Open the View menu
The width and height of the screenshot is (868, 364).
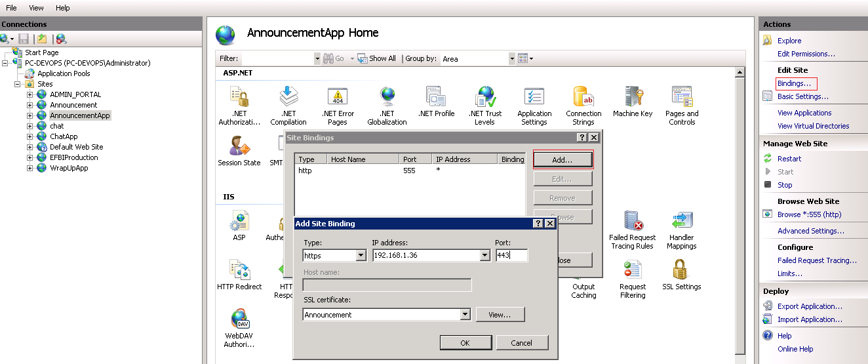(37, 8)
